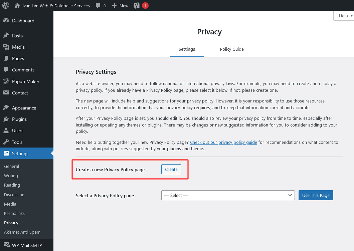Screen dimensions: 354x251
Task: Follow the privacy policy guide link
Action: tap(223, 142)
